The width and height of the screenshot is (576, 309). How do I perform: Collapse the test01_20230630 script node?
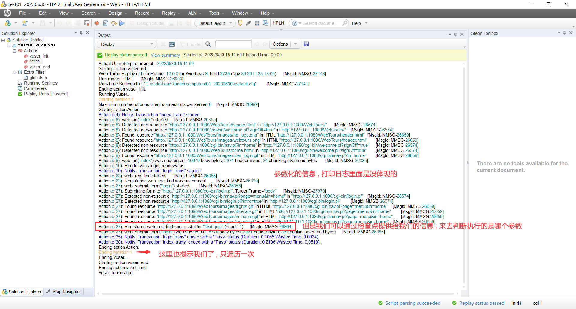point(9,45)
